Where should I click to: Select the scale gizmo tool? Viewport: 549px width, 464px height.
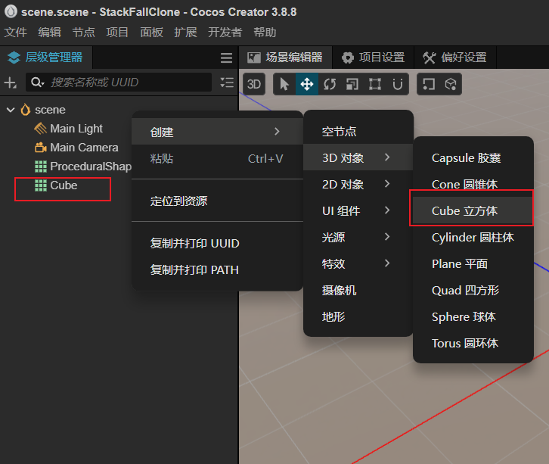(x=352, y=84)
